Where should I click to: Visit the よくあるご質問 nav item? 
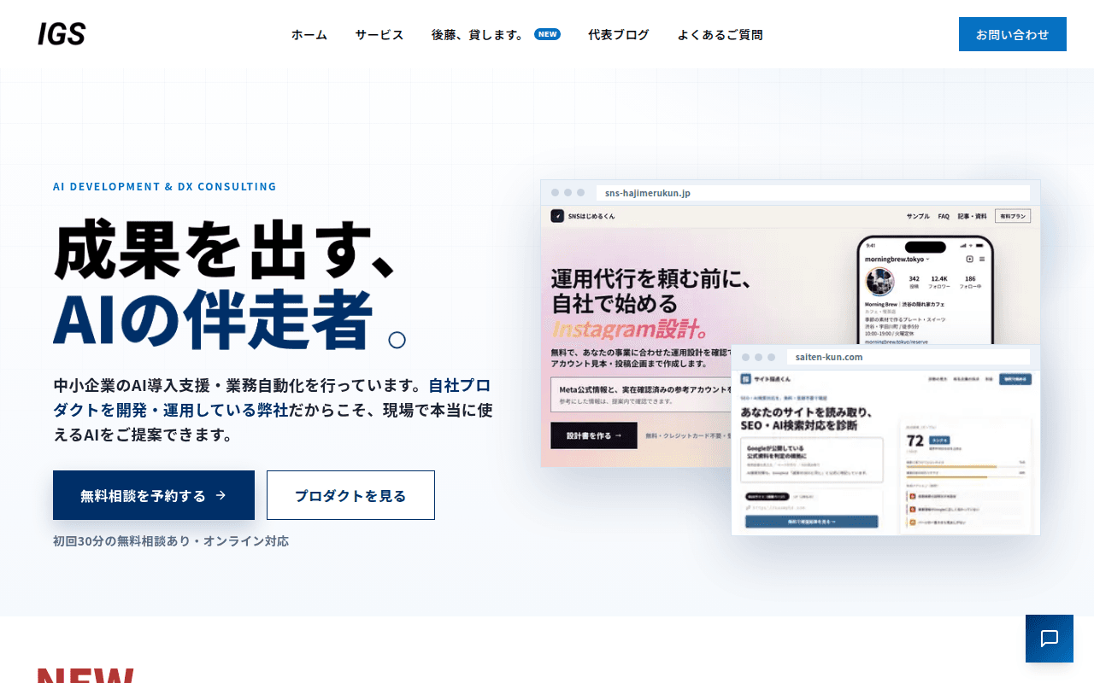(720, 35)
